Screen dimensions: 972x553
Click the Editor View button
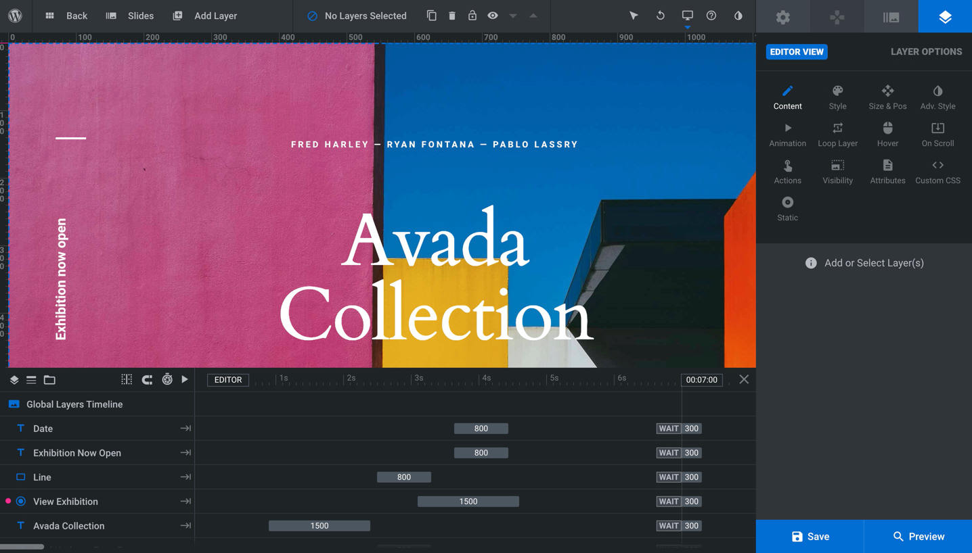click(797, 51)
